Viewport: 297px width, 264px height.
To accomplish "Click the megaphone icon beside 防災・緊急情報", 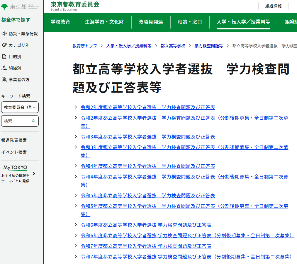I will click(4, 34).
